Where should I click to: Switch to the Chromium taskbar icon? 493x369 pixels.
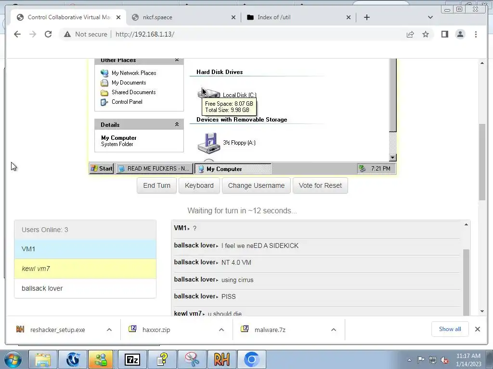pyautogui.click(x=251, y=359)
